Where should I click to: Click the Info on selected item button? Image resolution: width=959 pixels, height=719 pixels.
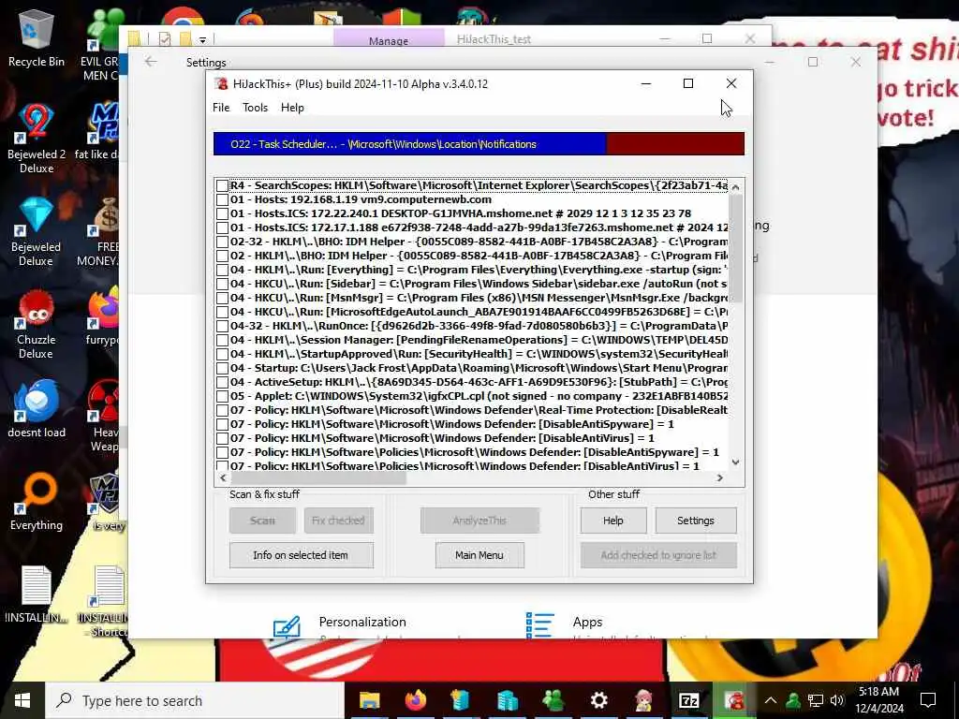click(x=301, y=555)
